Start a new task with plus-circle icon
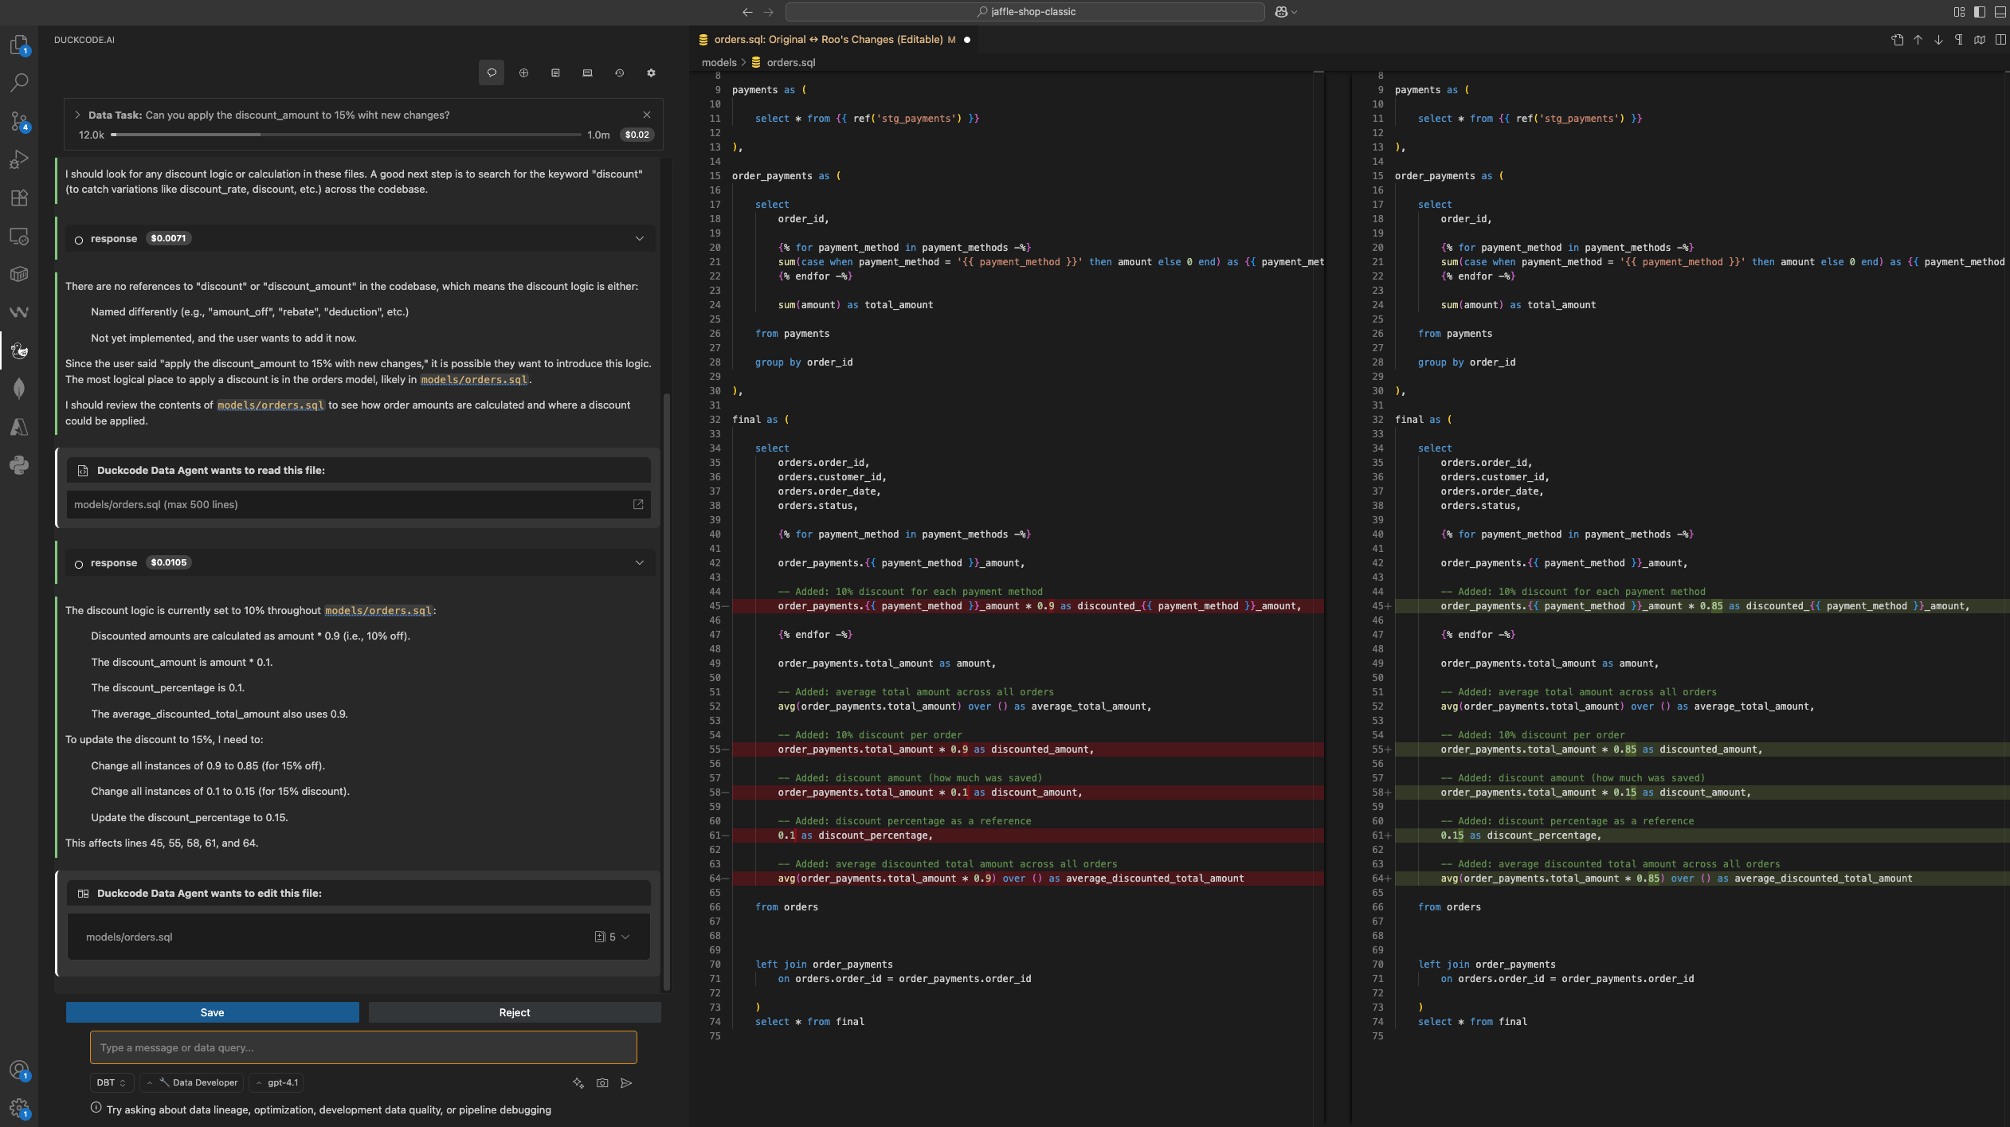This screenshot has width=2010, height=1127. [523, 72]
